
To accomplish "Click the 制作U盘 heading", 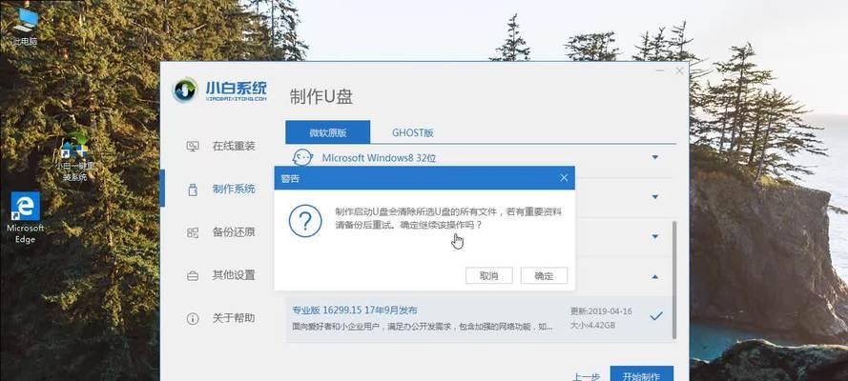I will coord(321,96).
